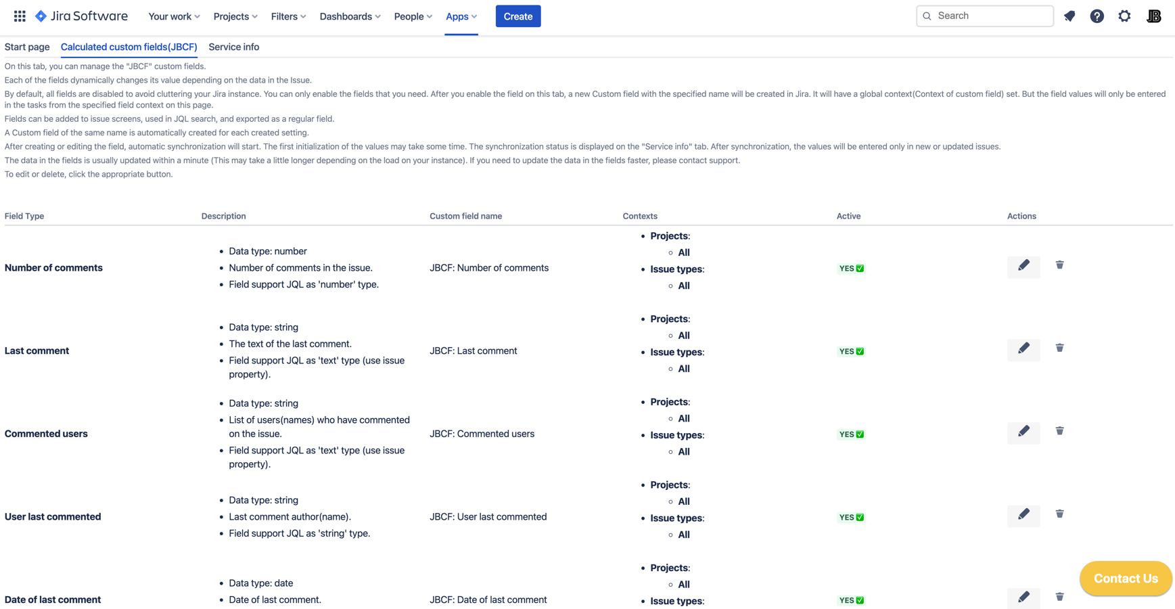Switch to the Service info tab
The width and height of the screenshot is (1175, 609).
(x=233, y=47)
